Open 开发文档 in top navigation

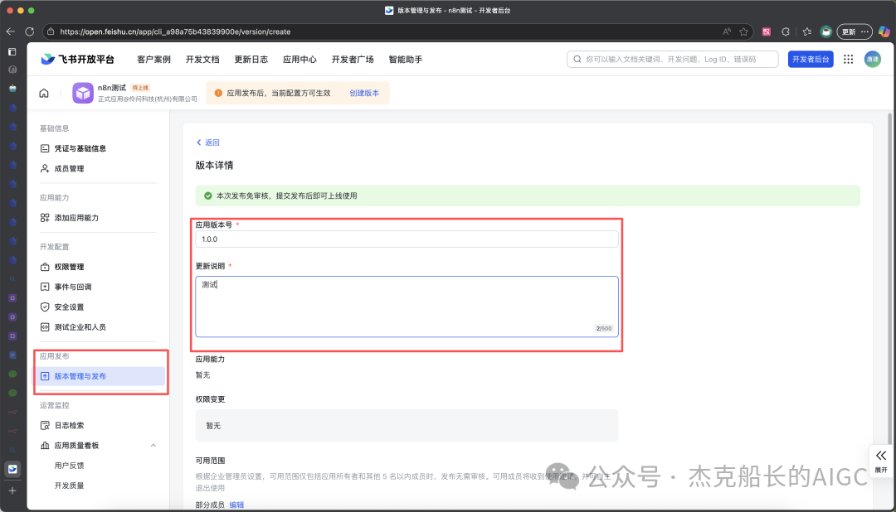tap(202, 60)
